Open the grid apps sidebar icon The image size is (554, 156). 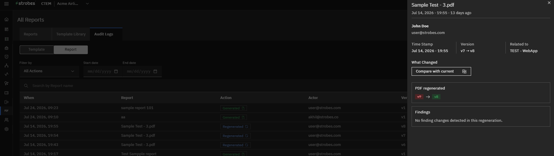click(x=6, y=39)
